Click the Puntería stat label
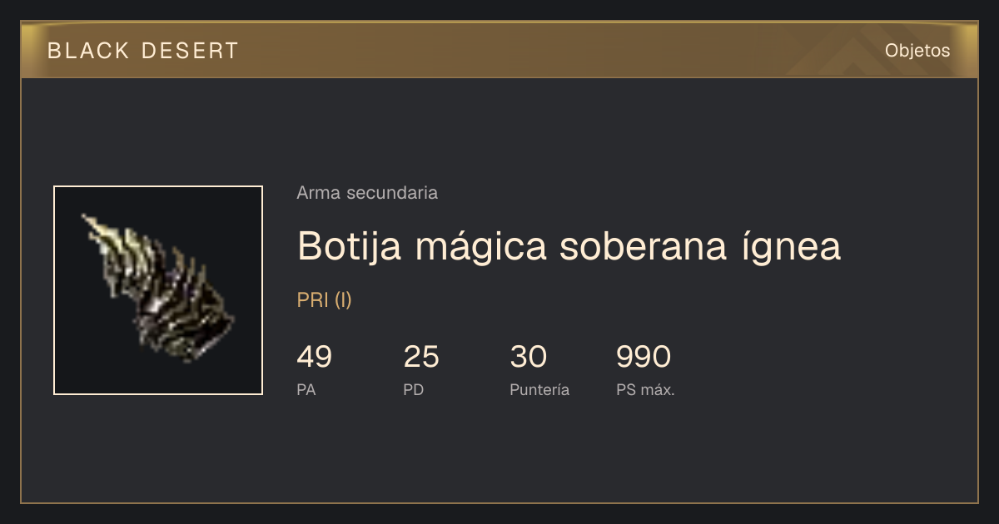This screenshot has height=524, width=999. 539,390
